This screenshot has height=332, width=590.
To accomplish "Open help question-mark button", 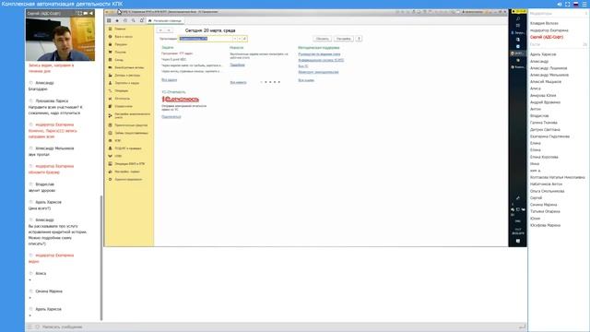I will [359, 39].
